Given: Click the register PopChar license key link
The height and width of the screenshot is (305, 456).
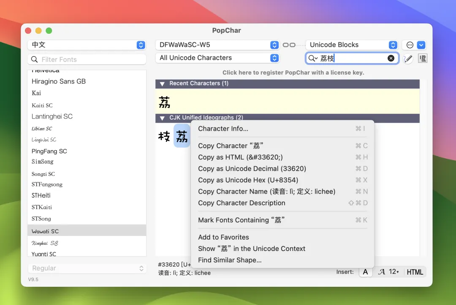Looking at the screenshot, I should (293, 72).
